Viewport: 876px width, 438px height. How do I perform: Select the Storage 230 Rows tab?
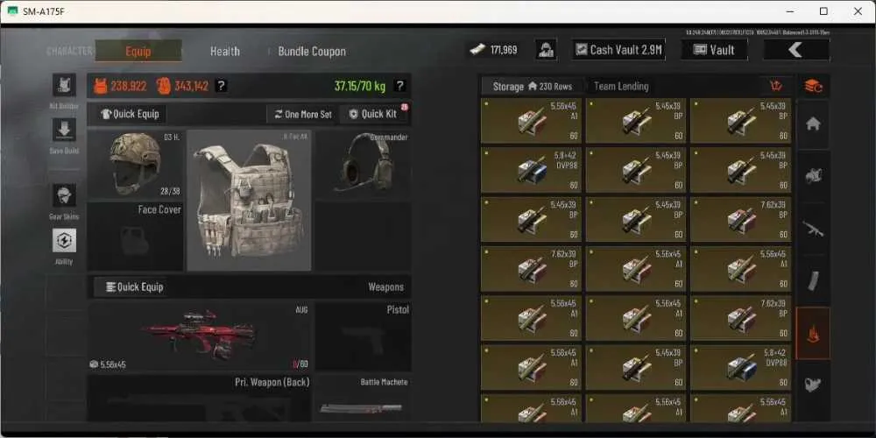tap(532, 87)
